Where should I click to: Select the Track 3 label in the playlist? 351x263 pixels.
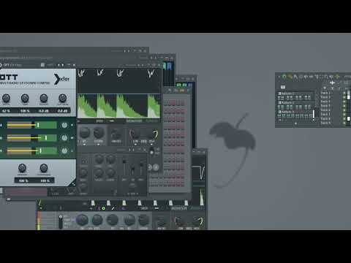click(x=325, y=102)
